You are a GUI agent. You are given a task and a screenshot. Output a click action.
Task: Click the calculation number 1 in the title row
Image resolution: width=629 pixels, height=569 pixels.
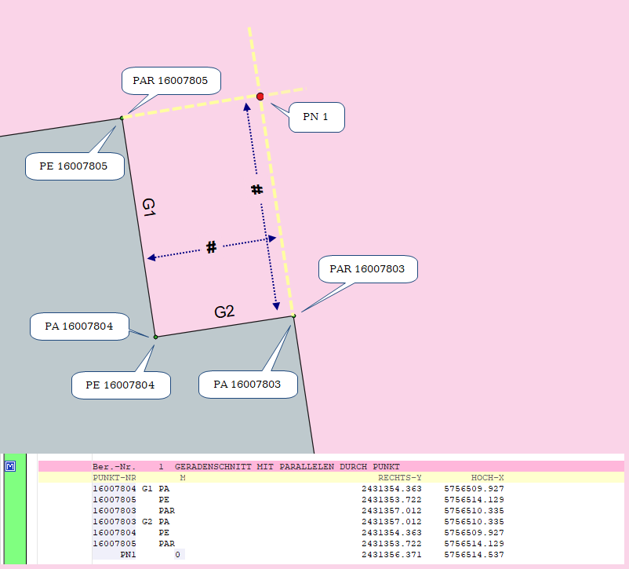pyautogui.click(x=161, y=467)
